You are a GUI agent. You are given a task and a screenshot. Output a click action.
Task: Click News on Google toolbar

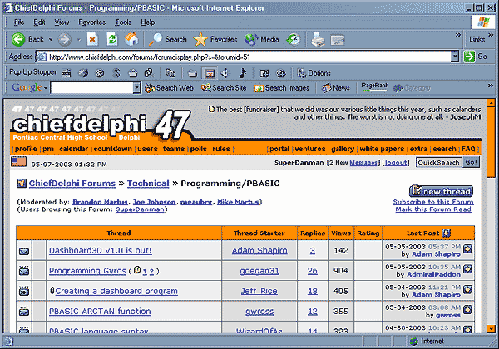(x=335, y=88)
